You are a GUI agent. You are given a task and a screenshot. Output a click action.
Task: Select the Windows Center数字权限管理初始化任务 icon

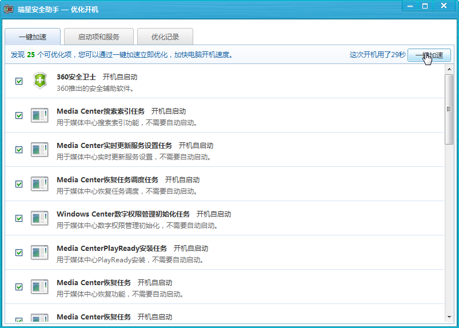pos(39,218)
